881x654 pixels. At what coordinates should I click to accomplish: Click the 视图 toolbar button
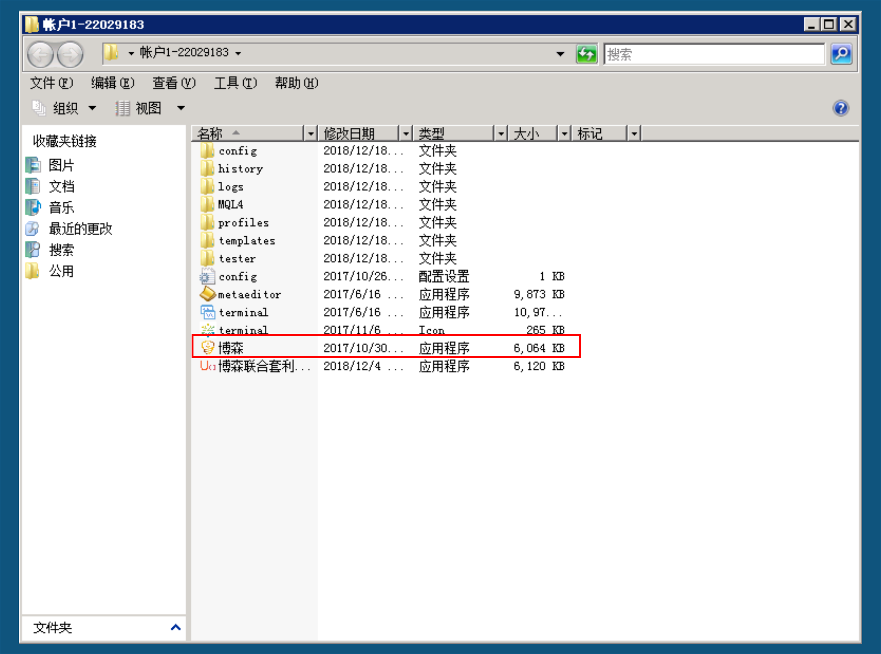[139, 108]
